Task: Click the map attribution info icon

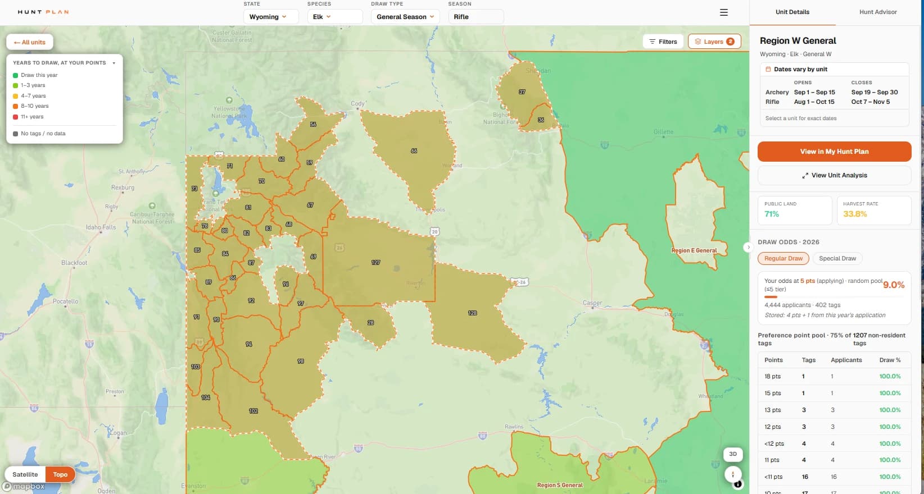Action: pyautogui.click(x=738, y=484)
